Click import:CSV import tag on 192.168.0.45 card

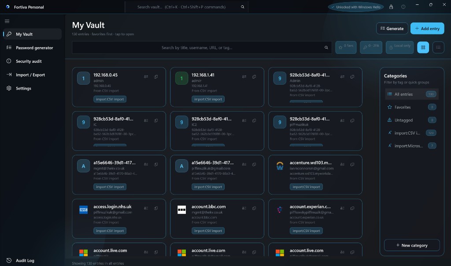(110, 99)
